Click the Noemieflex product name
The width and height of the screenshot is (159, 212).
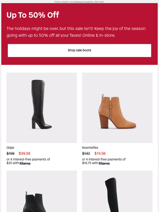(90, 148)
